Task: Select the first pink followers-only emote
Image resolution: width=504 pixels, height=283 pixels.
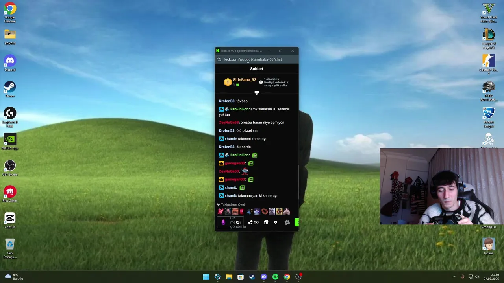Action: pyautogui.click(x=220, y=211)
